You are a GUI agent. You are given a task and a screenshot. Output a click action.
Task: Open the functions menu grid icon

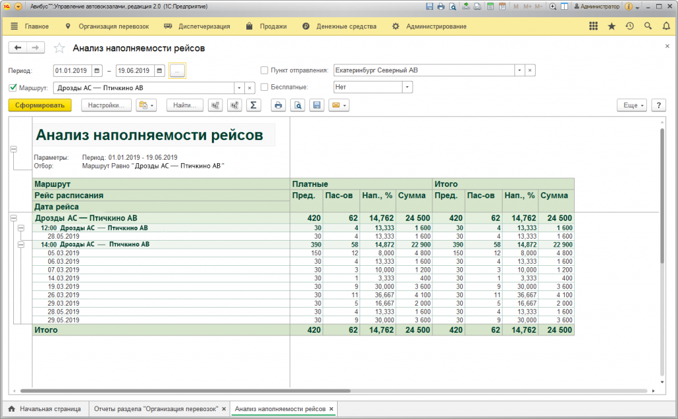(593, 27)
